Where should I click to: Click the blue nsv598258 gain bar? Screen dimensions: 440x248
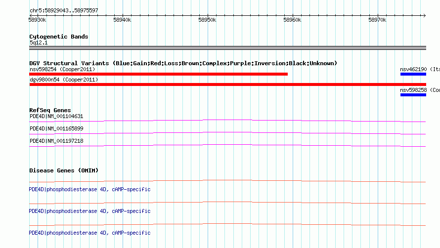click(x=413, y=95)
